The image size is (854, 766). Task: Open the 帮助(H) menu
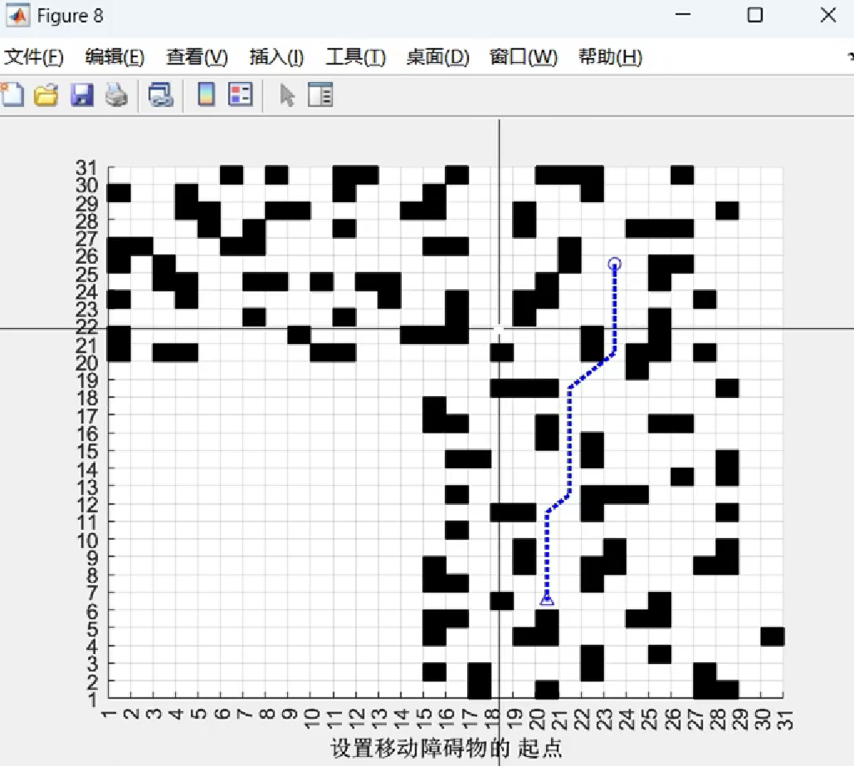click(610, 56)
